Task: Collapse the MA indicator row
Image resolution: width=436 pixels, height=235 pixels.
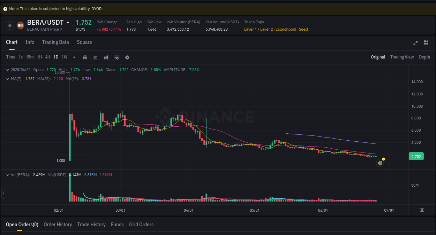Action: pos(7,79)
